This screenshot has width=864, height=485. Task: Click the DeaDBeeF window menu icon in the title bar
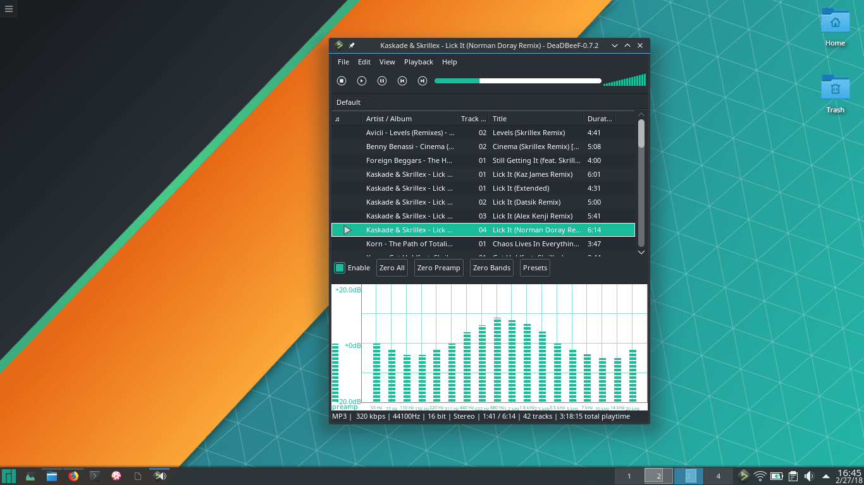(339, 45)
